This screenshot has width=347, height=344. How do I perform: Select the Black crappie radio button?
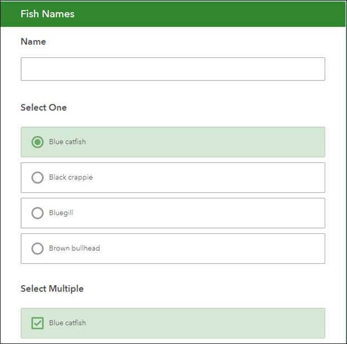tap(37, 177)
